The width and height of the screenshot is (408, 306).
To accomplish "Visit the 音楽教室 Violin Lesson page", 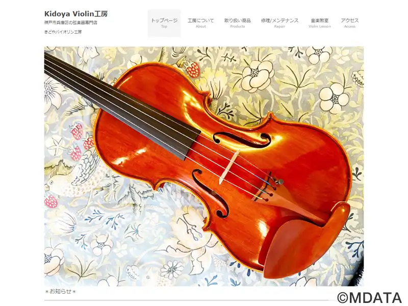I will pos(320,23).
